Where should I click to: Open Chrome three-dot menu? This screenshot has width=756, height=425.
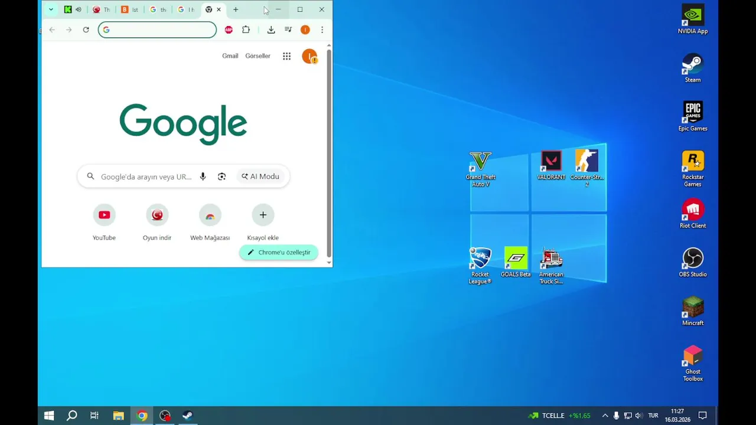point(322,30)
